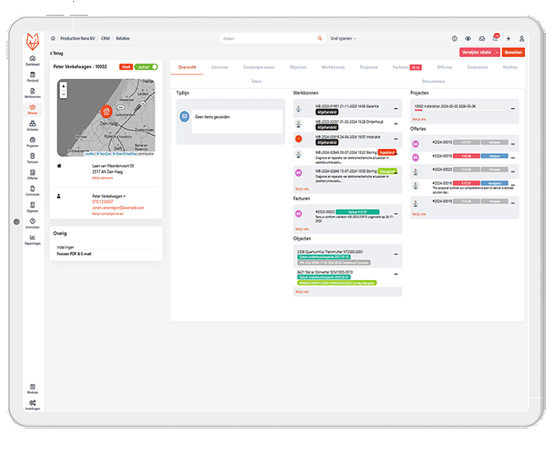557x449 pixels.
Task: Go to Werkbonnen sidebar icon
Action: tap(32, 93)
